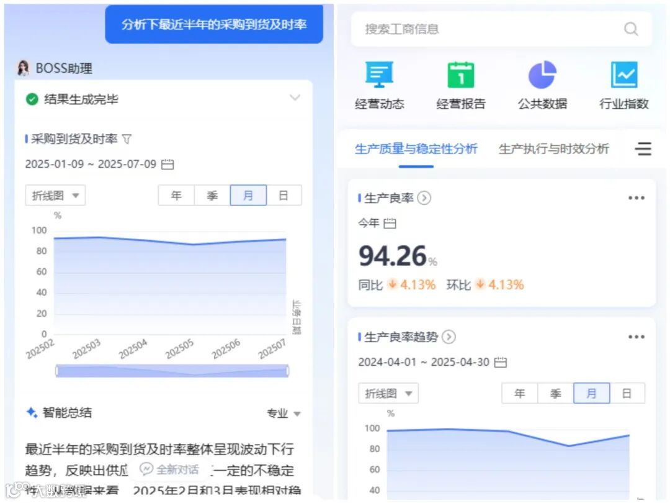Click the left handle of chart range slider
The height and width of the screenshot is (503, 670).
tap(57, 371)
